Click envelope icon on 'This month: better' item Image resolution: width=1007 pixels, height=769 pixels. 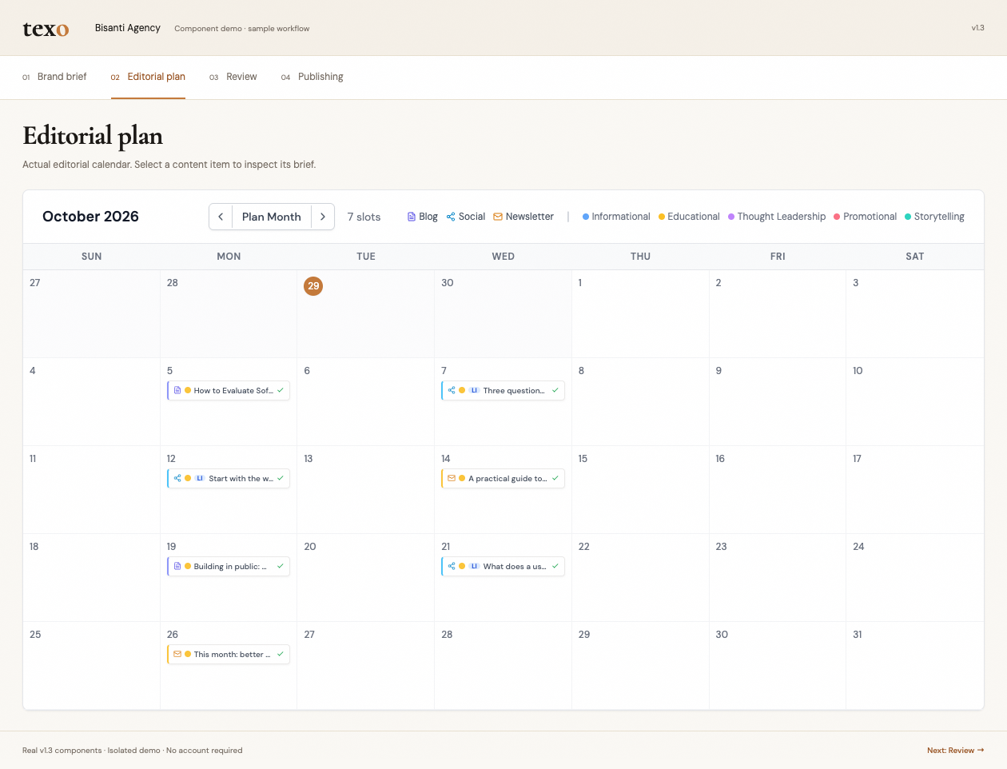[x=177, y=654]
